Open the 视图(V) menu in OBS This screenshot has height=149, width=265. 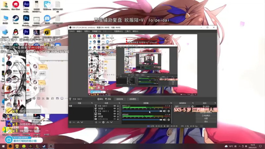click(x=87, y=31)
